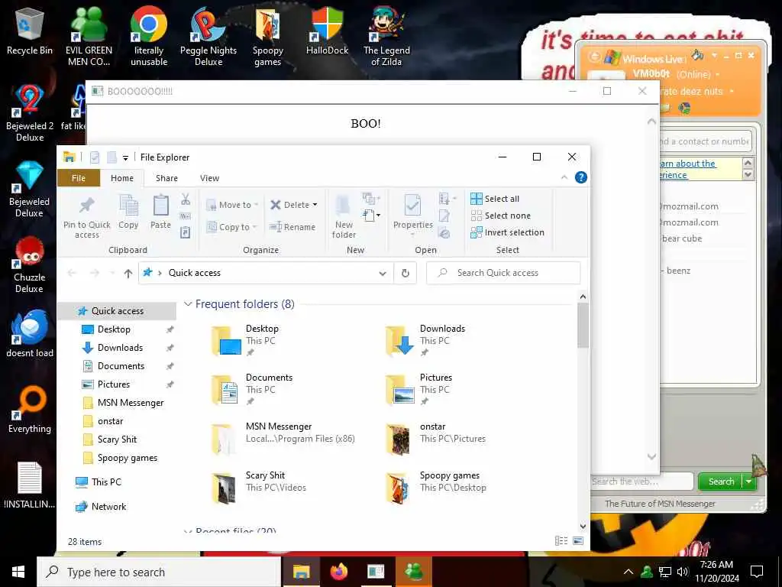The height and width of the screenshot is (587, 782).
Task: Open Recycle Bin desktop icon
Action: (30, 31)
